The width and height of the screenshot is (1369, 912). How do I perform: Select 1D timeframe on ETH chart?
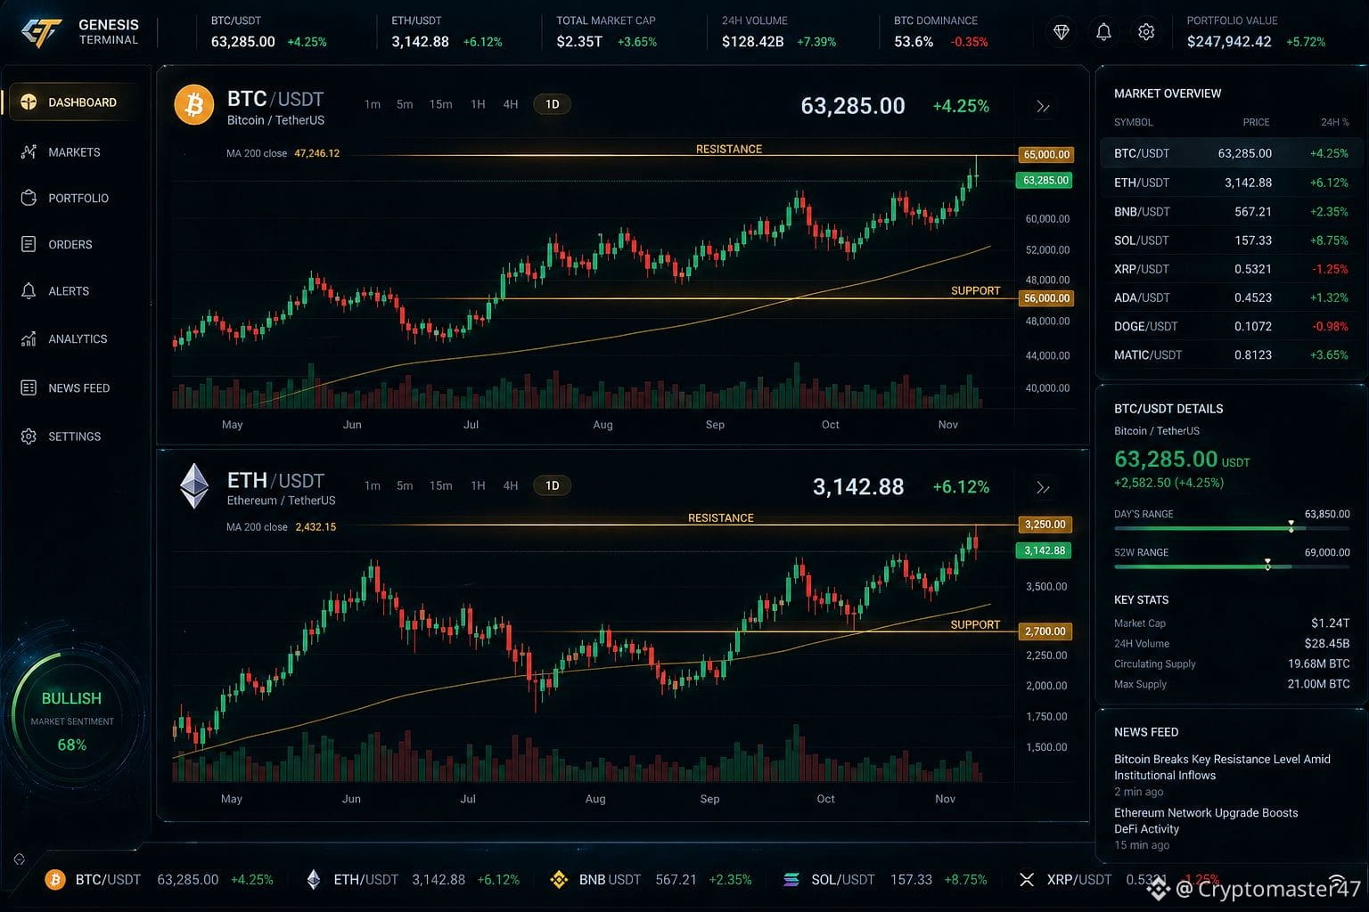(x=553, y=485)
